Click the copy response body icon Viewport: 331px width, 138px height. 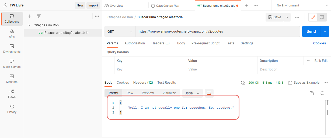(312, 93)
